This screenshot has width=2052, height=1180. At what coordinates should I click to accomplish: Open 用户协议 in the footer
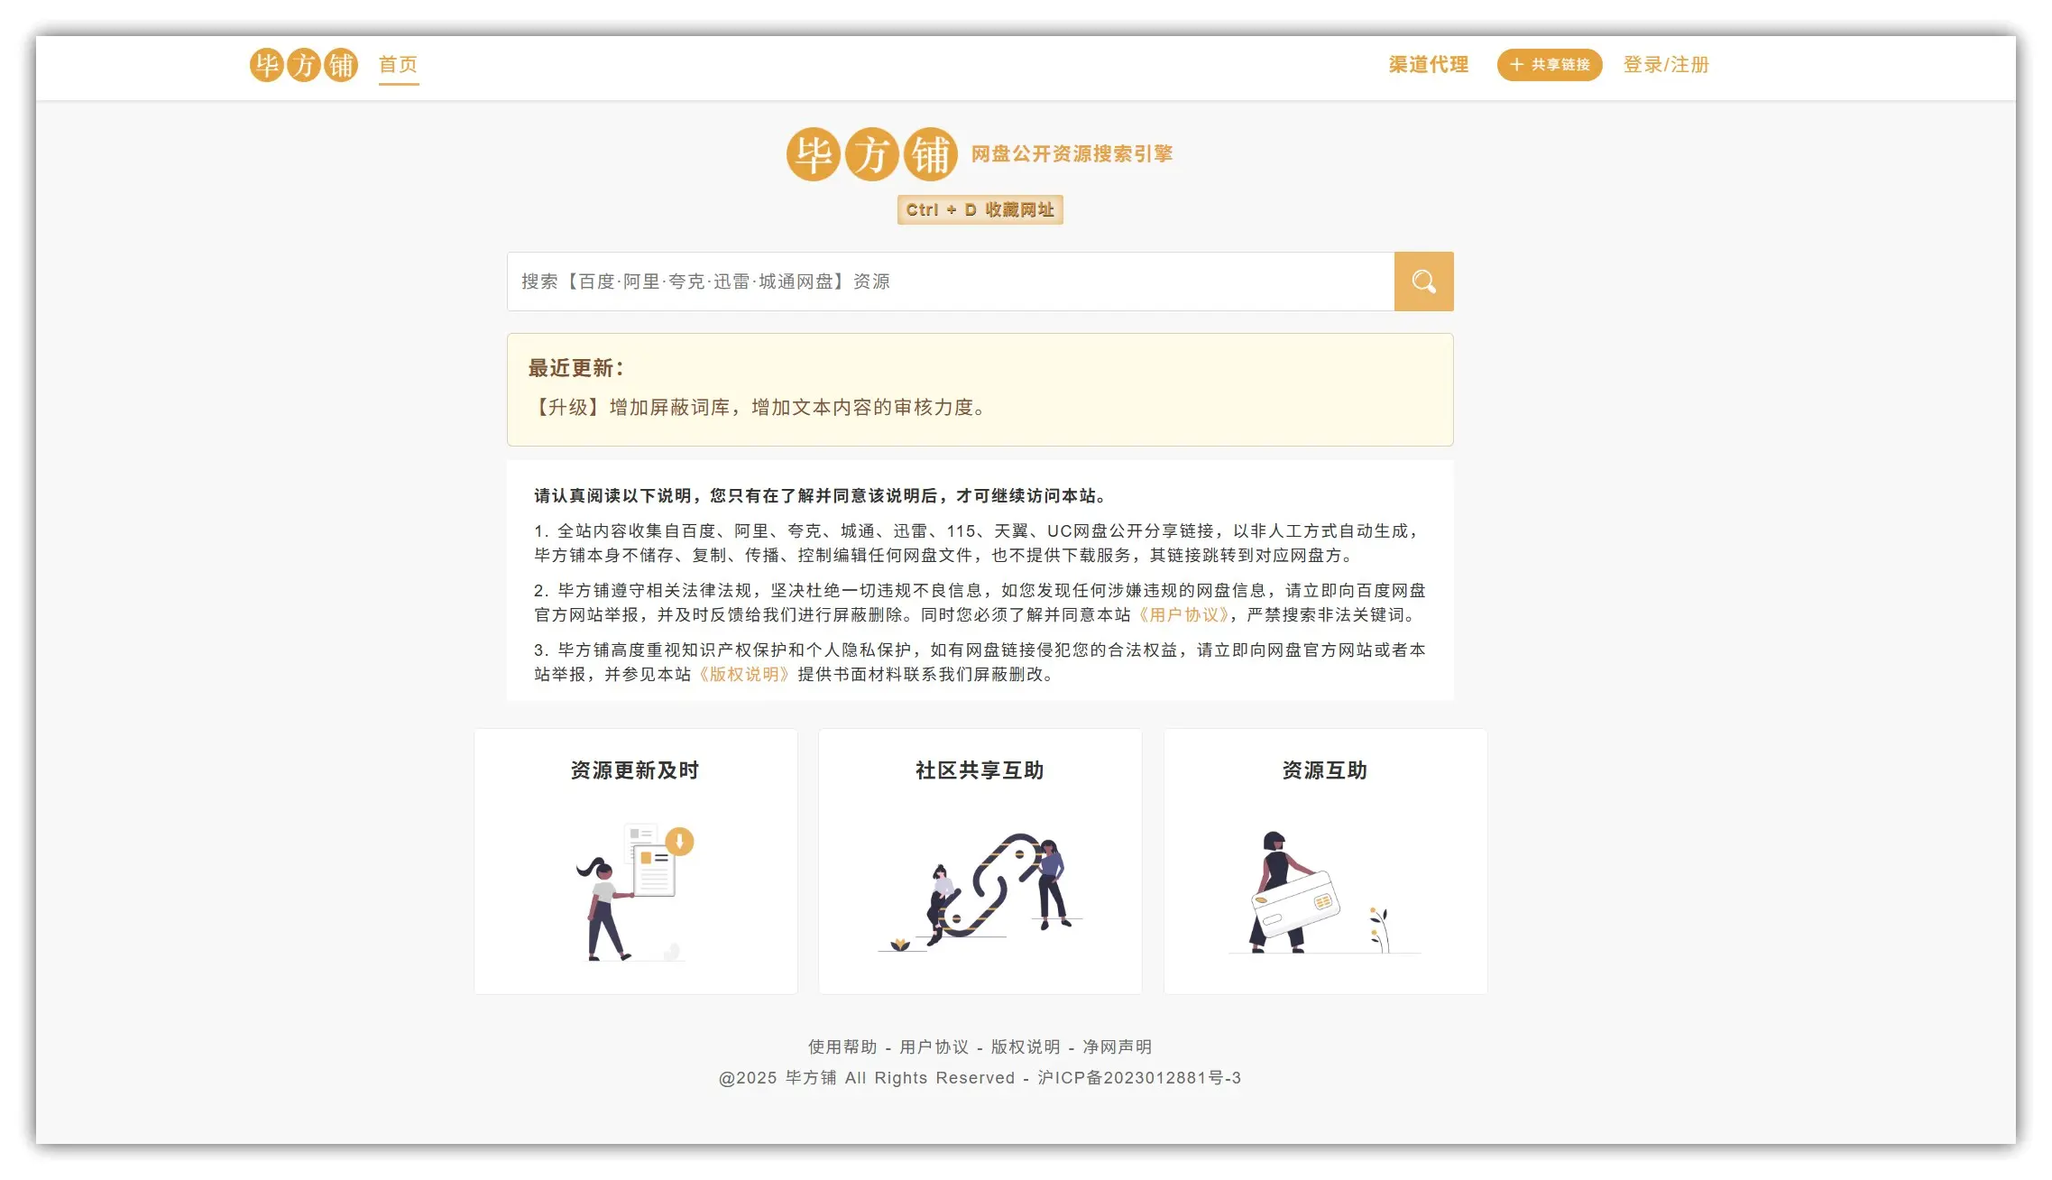point(934,1046)
